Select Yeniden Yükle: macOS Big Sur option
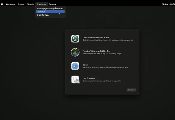The image size is (175, 120). click(x=96, y=51)
